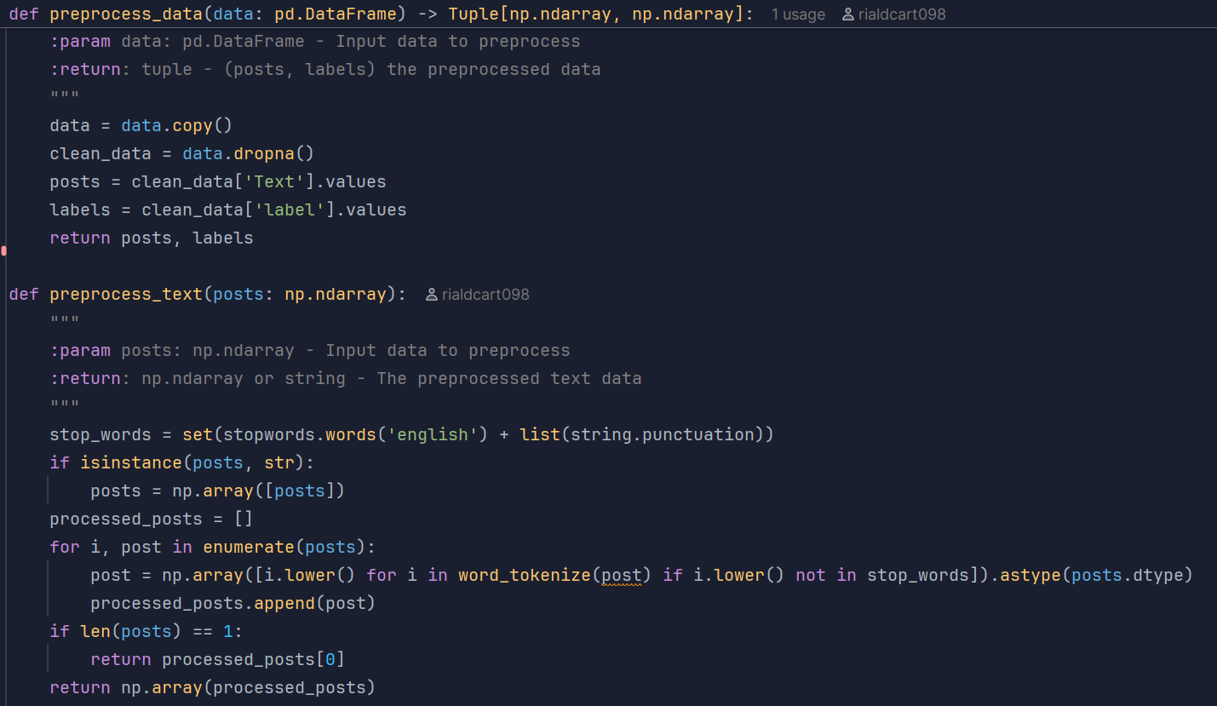The image size is (1217, 706).
Task: Click the isinstance built-in call
Action: (131, 462)
